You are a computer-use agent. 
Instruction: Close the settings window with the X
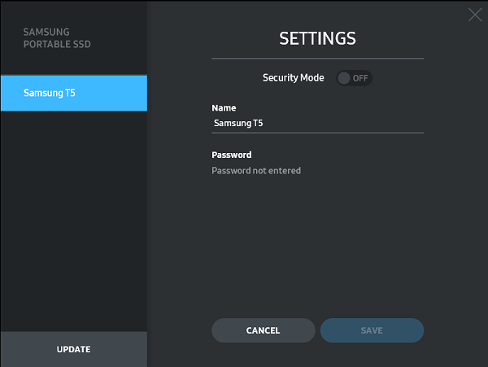click(x=475, y=14)
